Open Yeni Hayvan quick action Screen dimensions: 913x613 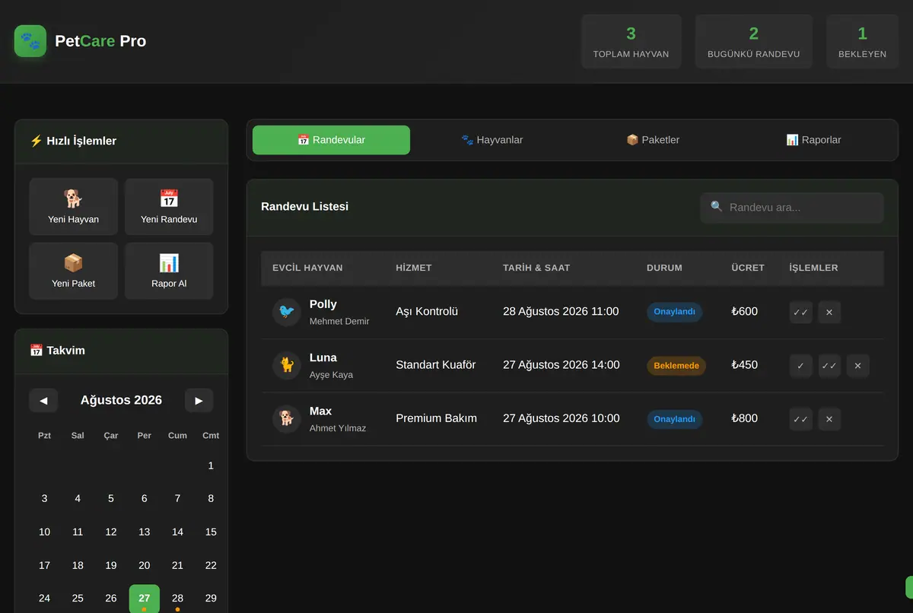tap(74, 207)
